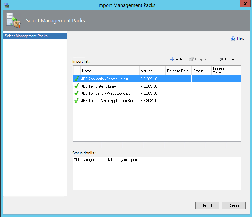Sort by the License Terms column header
Viewport: 252px width, 218px height.
221,71
